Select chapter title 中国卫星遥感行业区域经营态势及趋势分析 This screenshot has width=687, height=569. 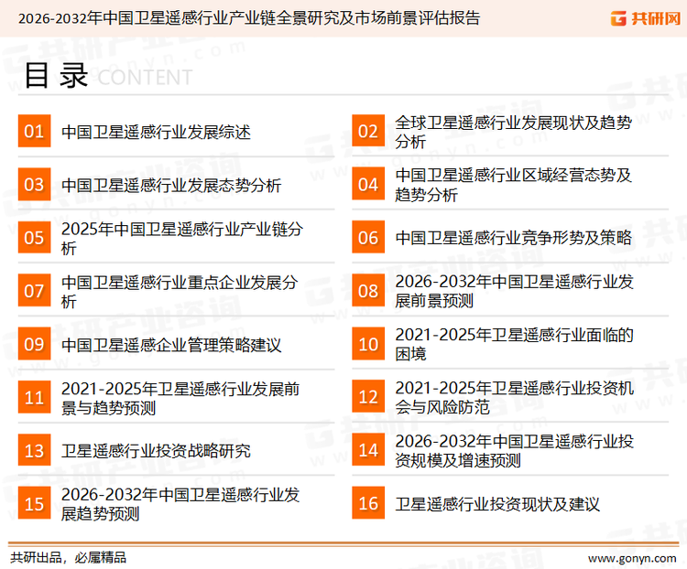pyautogui.click(x=514, y=185)
